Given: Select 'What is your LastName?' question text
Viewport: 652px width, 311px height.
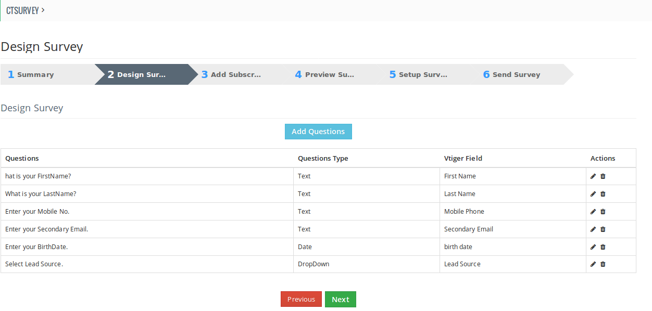Looking at the screenshot, I should click(x=41, y=194).
